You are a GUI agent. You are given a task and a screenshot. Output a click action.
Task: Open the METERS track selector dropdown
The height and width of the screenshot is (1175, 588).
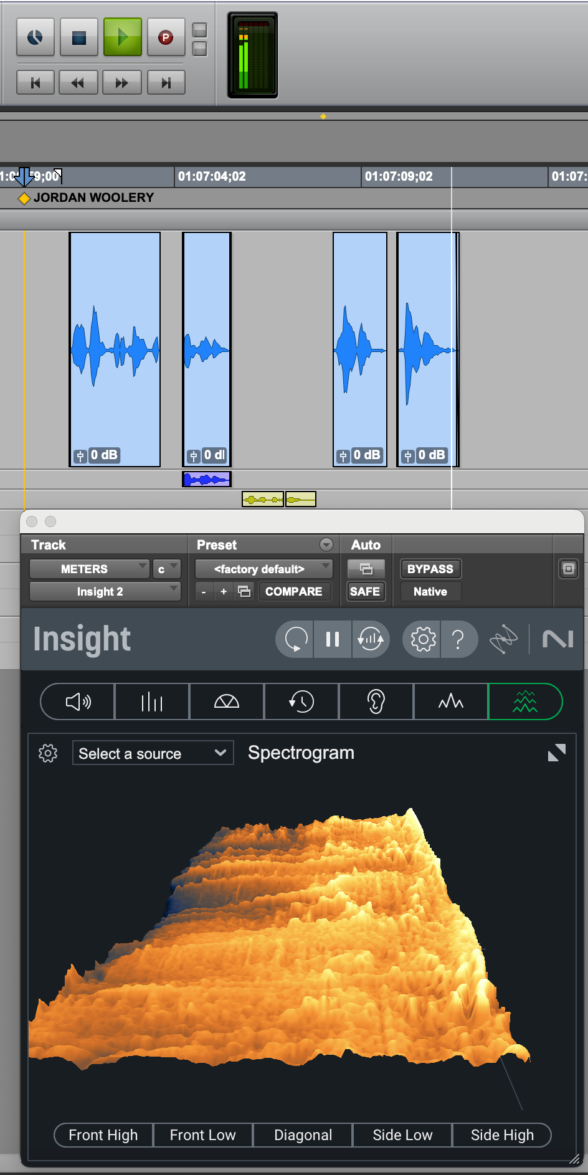89,569
